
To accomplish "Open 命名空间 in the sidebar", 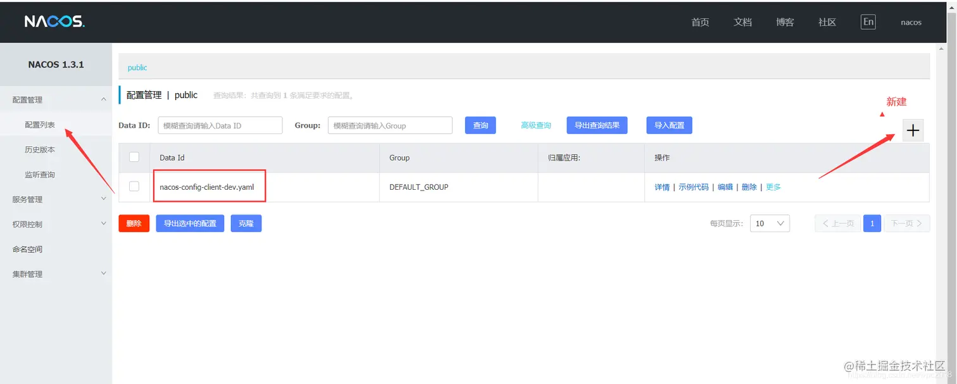I will [27, 249].
